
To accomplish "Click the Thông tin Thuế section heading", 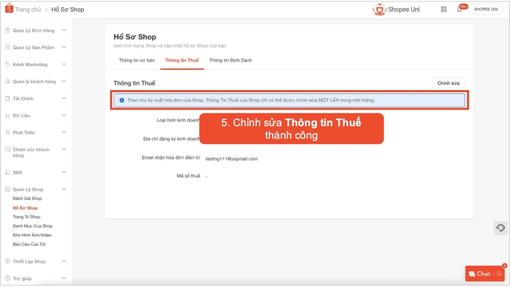I will click(134, 83).
